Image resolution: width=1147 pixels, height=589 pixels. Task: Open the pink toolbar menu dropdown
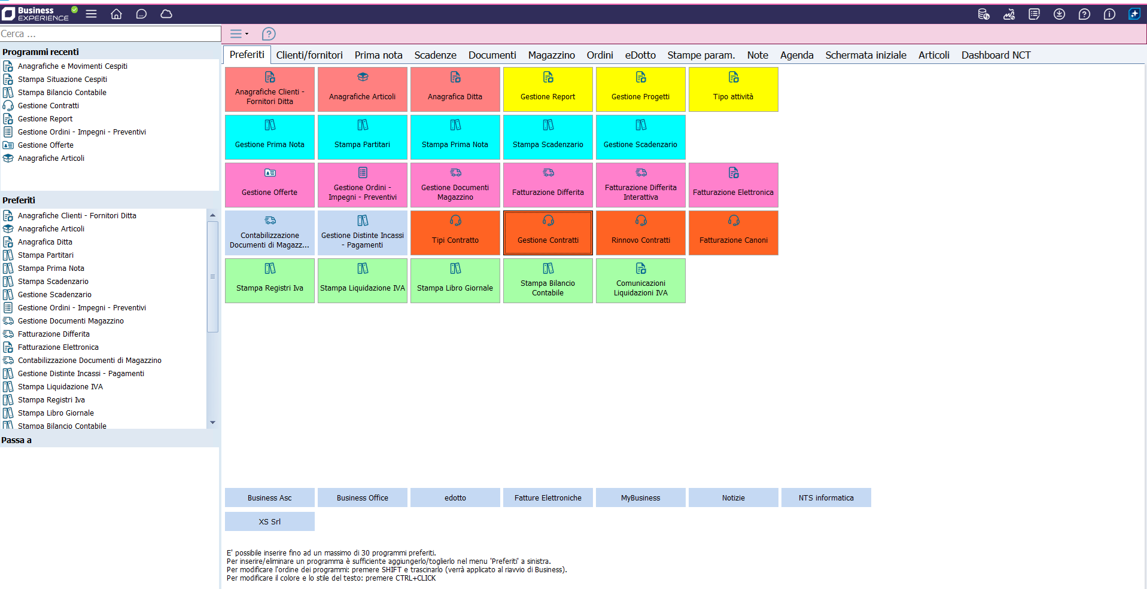(239, 34)
